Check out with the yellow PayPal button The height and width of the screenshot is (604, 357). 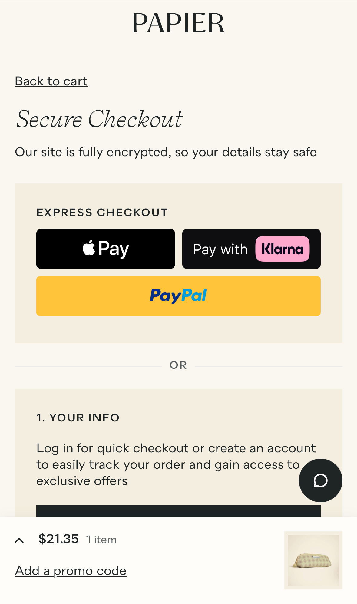[178, 296]
